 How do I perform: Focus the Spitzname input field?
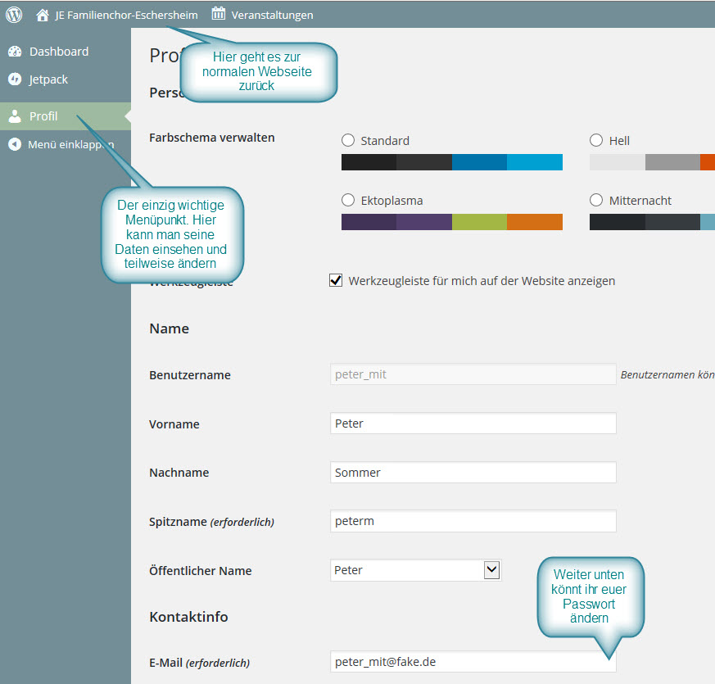[472, 521]
